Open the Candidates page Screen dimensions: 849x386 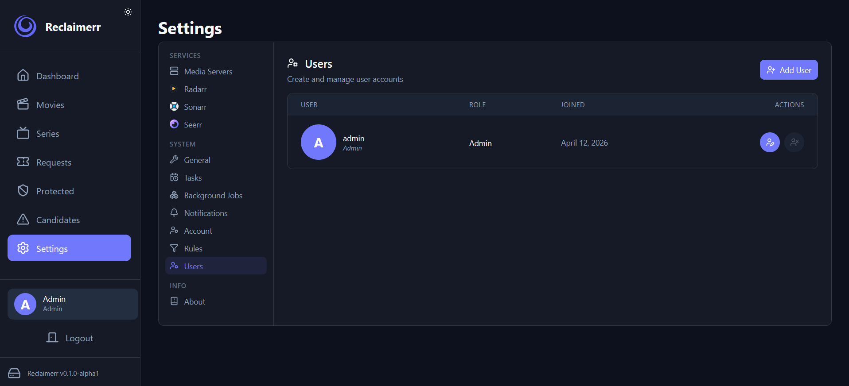[x=69, y=220]
